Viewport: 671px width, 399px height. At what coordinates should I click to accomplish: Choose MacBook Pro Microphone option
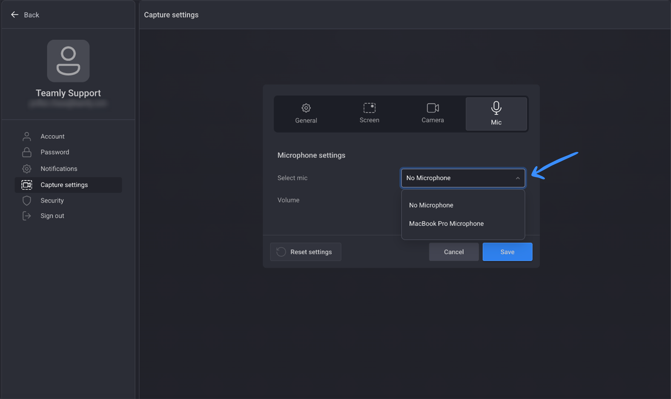463,224
